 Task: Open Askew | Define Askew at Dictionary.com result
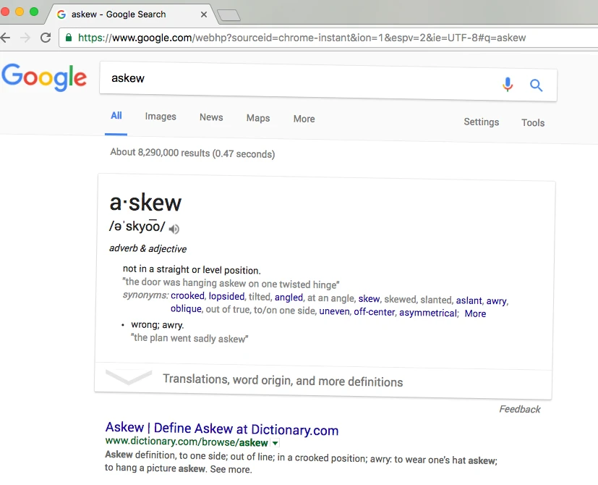[222, 429]
